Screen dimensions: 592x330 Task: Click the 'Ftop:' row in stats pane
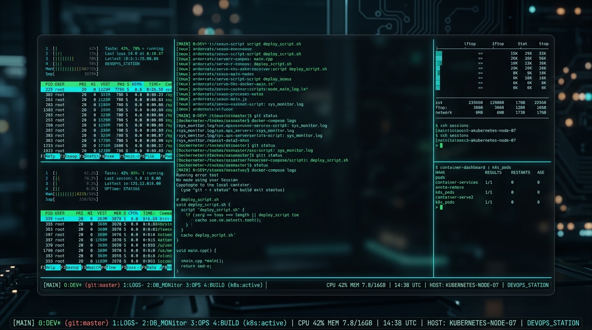(491, 107)
